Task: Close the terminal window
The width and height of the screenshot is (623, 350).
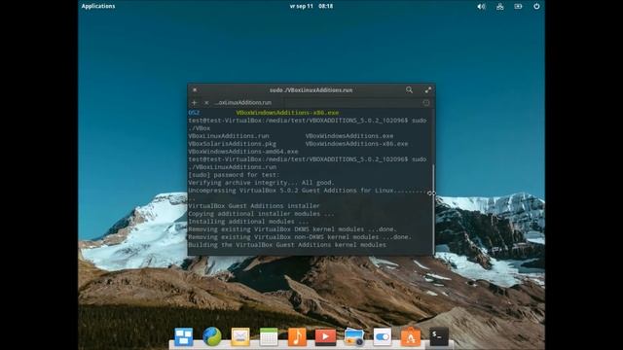Action: click(195, 90)
